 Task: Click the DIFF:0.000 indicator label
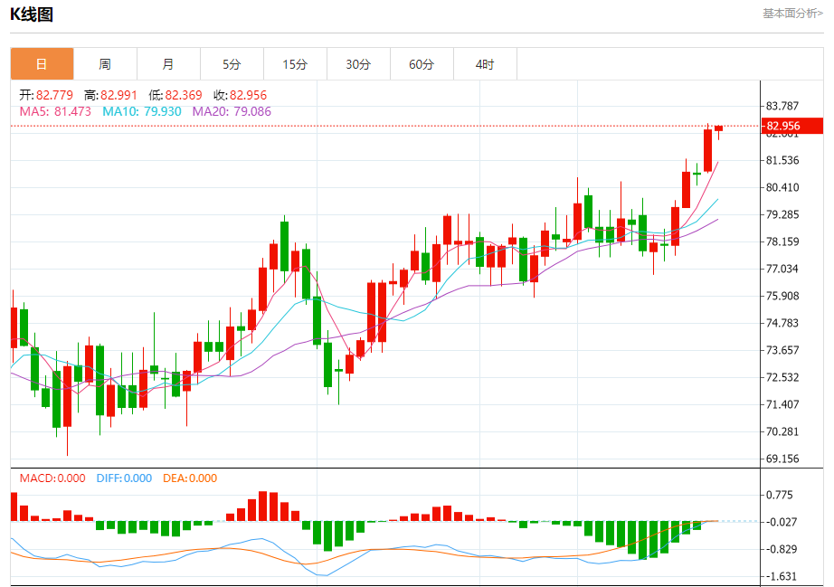pos(125,478)
